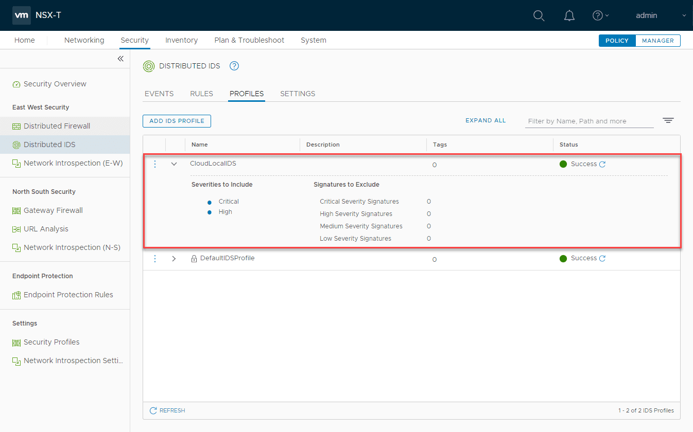Switch to the Settings tab
This screenshot has height=432, width=693.
[298, 94]
